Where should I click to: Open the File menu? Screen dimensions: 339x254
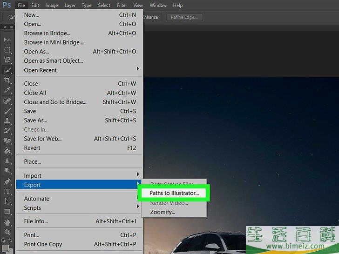pyautogui.click(x=21, y=5)
